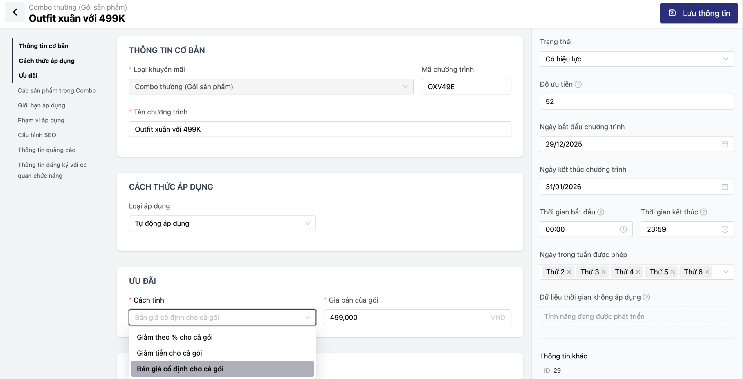Viewport: 743px width, 379px height.
Task: Click the back arrow icon
Action: tap(15, 12)
